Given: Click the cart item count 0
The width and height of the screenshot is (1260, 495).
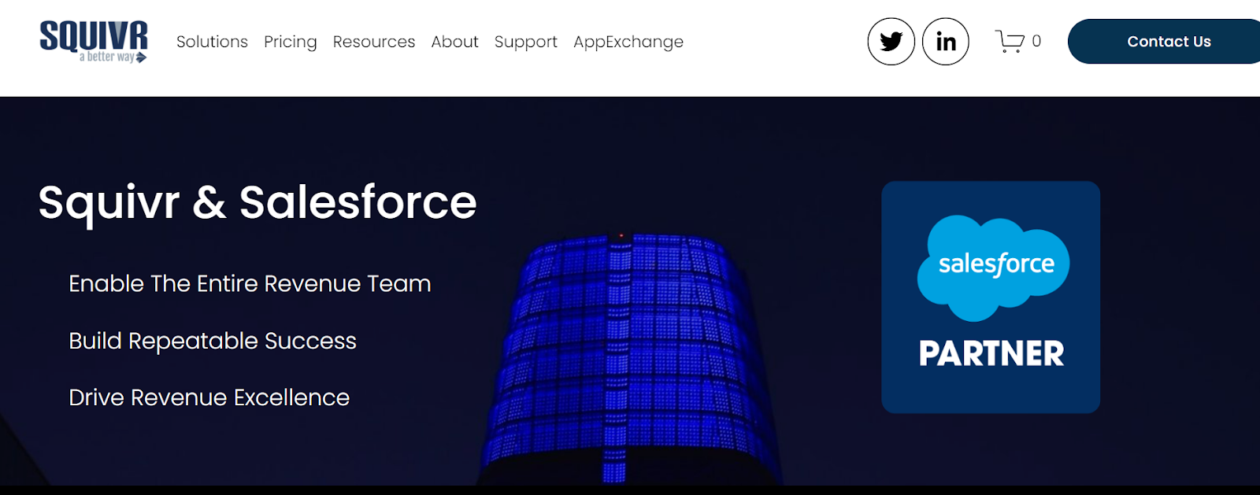Looking at the screenshot, I should coord(1036,41).
